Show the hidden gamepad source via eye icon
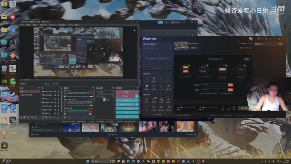Screen dimensions: 291x164 point(55,99)
